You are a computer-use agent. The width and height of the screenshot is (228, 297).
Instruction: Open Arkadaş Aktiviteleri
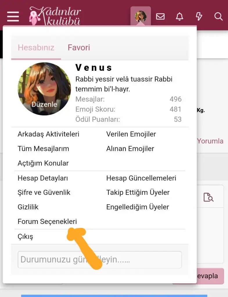49,134
